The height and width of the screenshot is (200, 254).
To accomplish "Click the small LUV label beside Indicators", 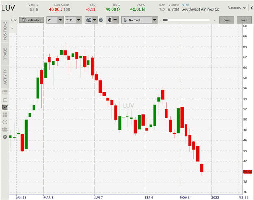I will point(14,20).
